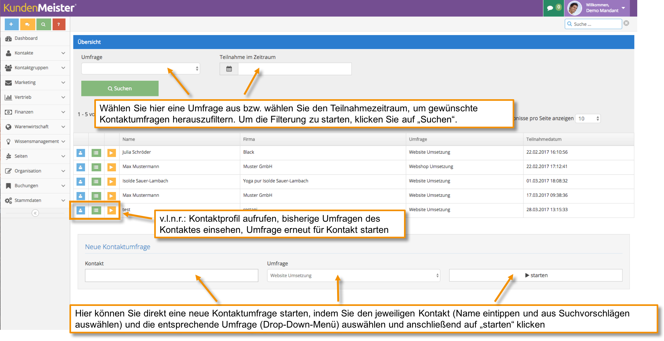Open the Dashboard menu item
The width and height of the screenshot is (664, 341).
point(35,38)
